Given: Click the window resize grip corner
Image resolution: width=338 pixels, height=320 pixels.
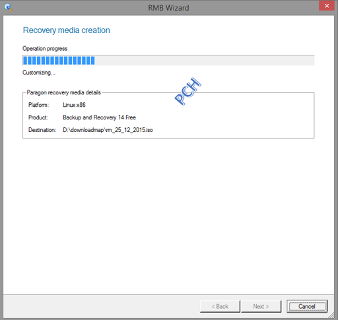Looking at the screenshot, I should (x=331, y=315).
